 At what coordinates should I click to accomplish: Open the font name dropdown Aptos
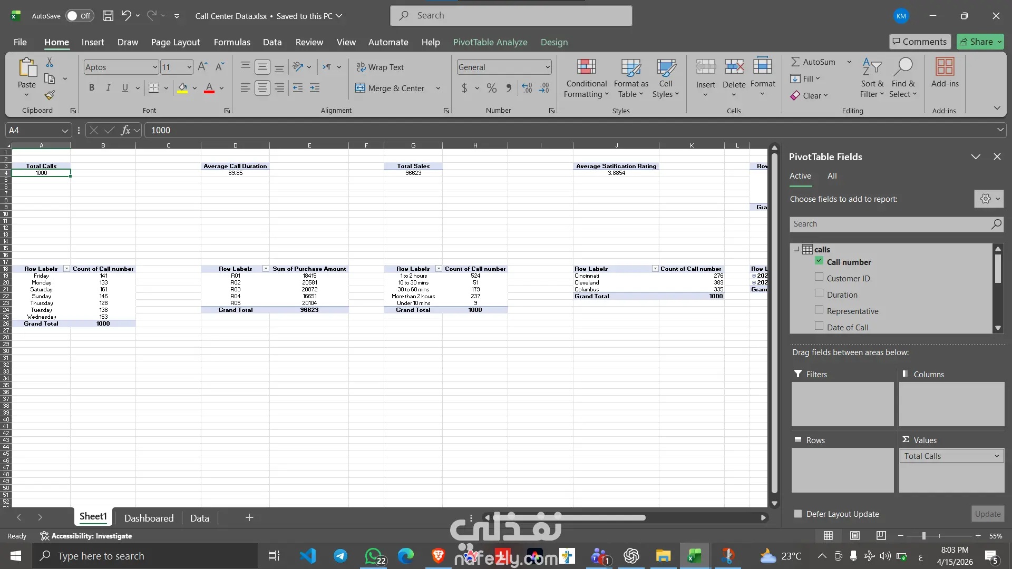(x=155, y=67)
